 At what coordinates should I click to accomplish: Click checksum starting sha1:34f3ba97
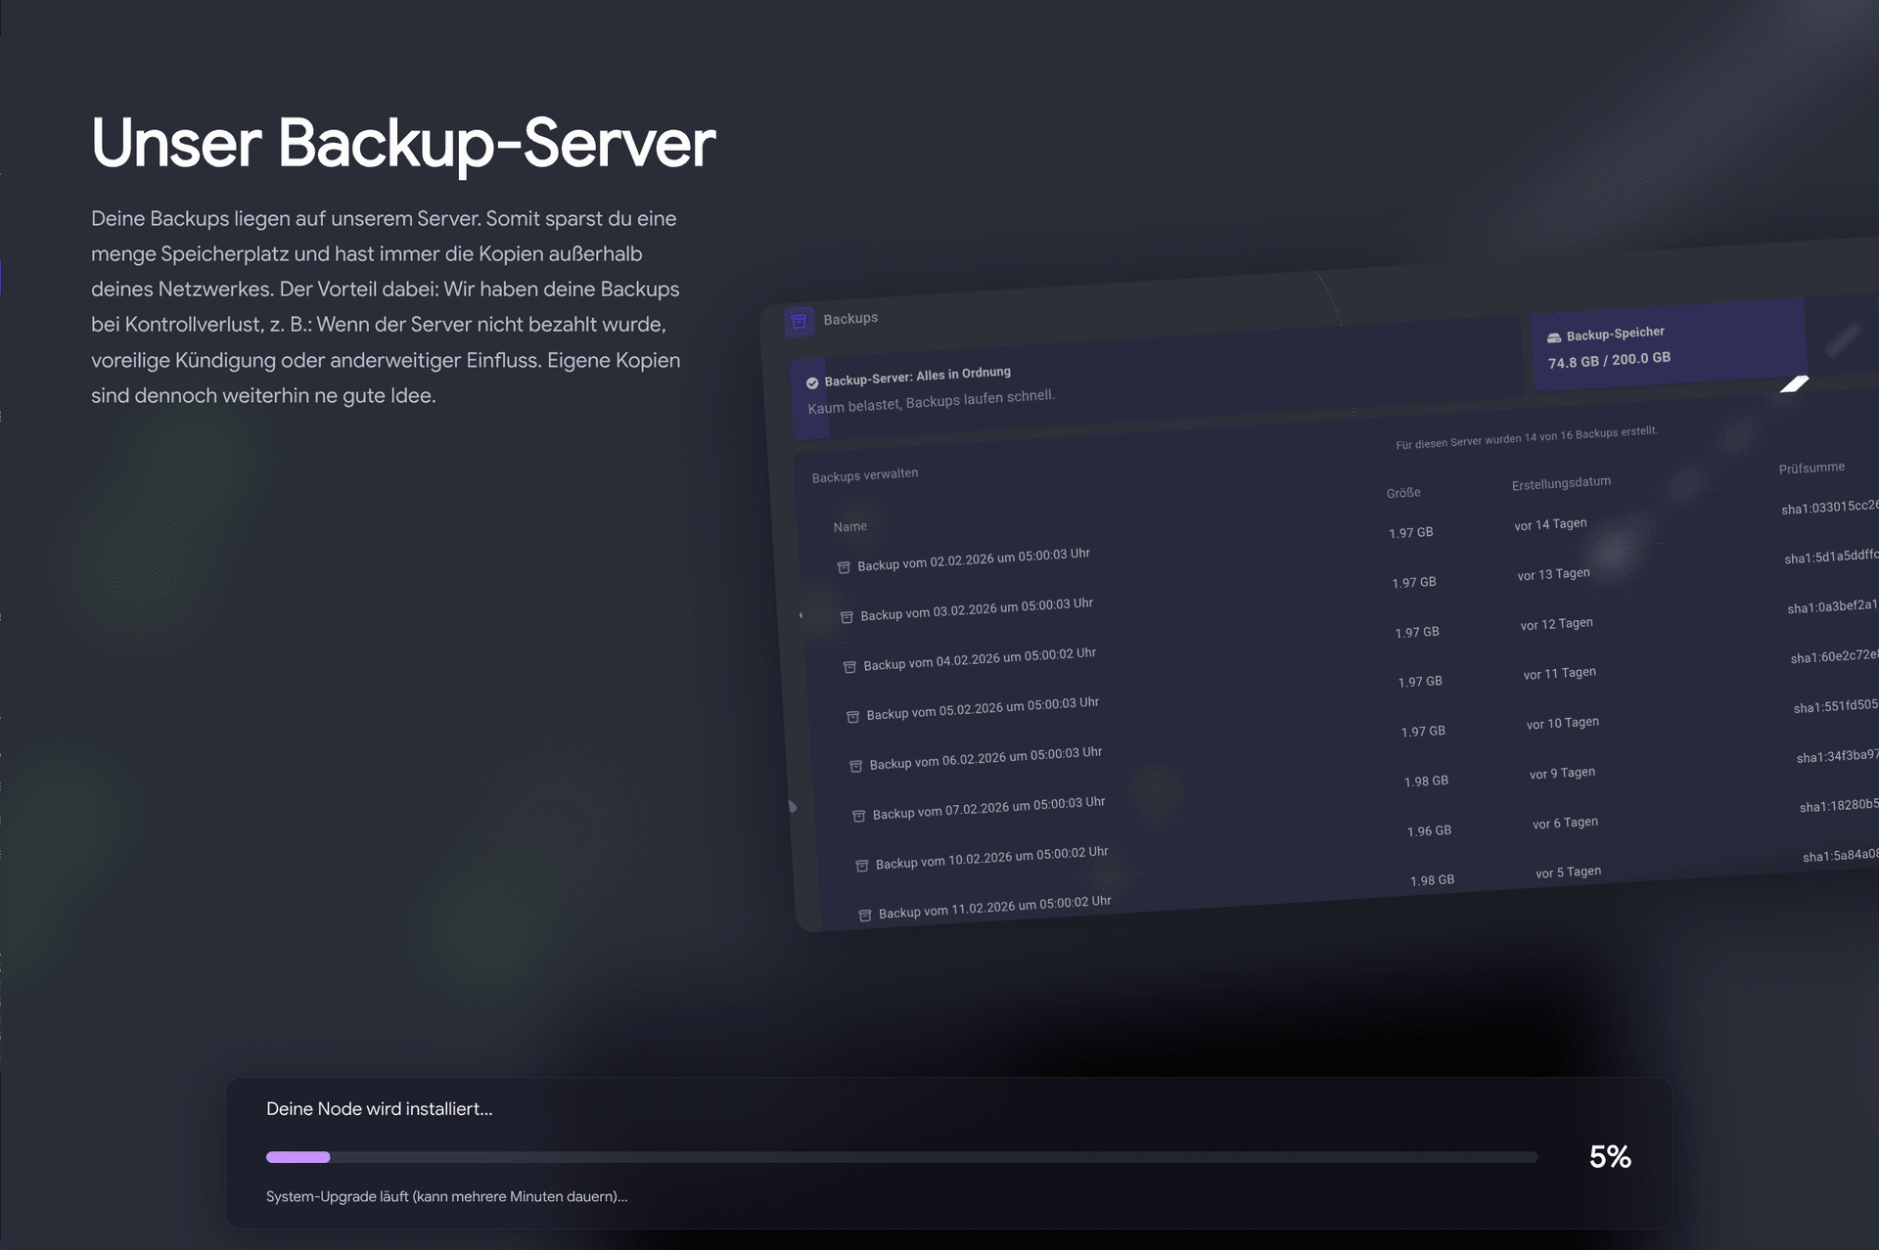(x=1837, y=756)
